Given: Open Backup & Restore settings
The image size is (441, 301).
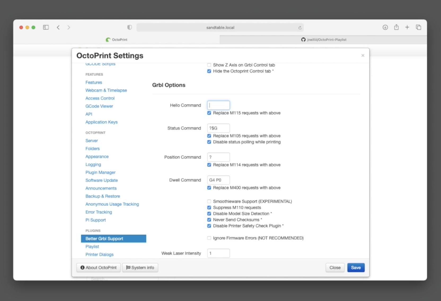Looking at the screenshot, I should point(103,196).
